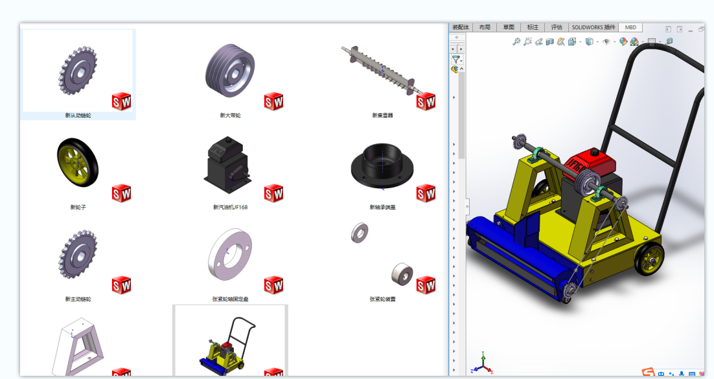714x379 pixels.
Task: Click feature tree filter funnel
Action: [x=455, y=59]
